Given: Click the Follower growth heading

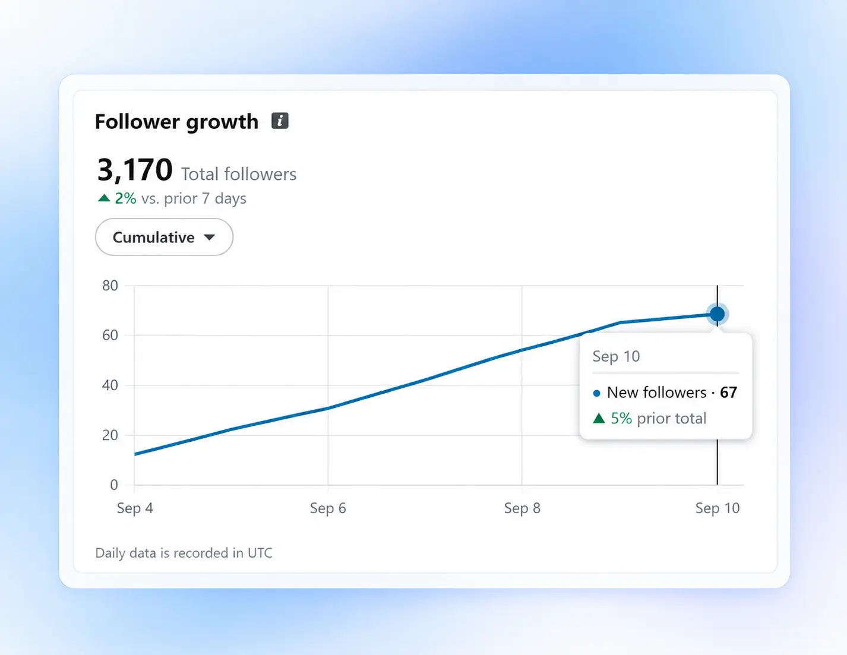Looking at the screenshot, I should tap(177, 122).
